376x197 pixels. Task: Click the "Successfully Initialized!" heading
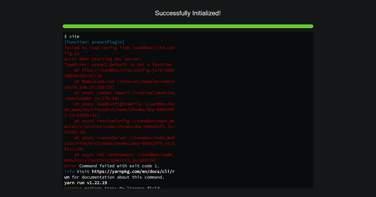188,13
